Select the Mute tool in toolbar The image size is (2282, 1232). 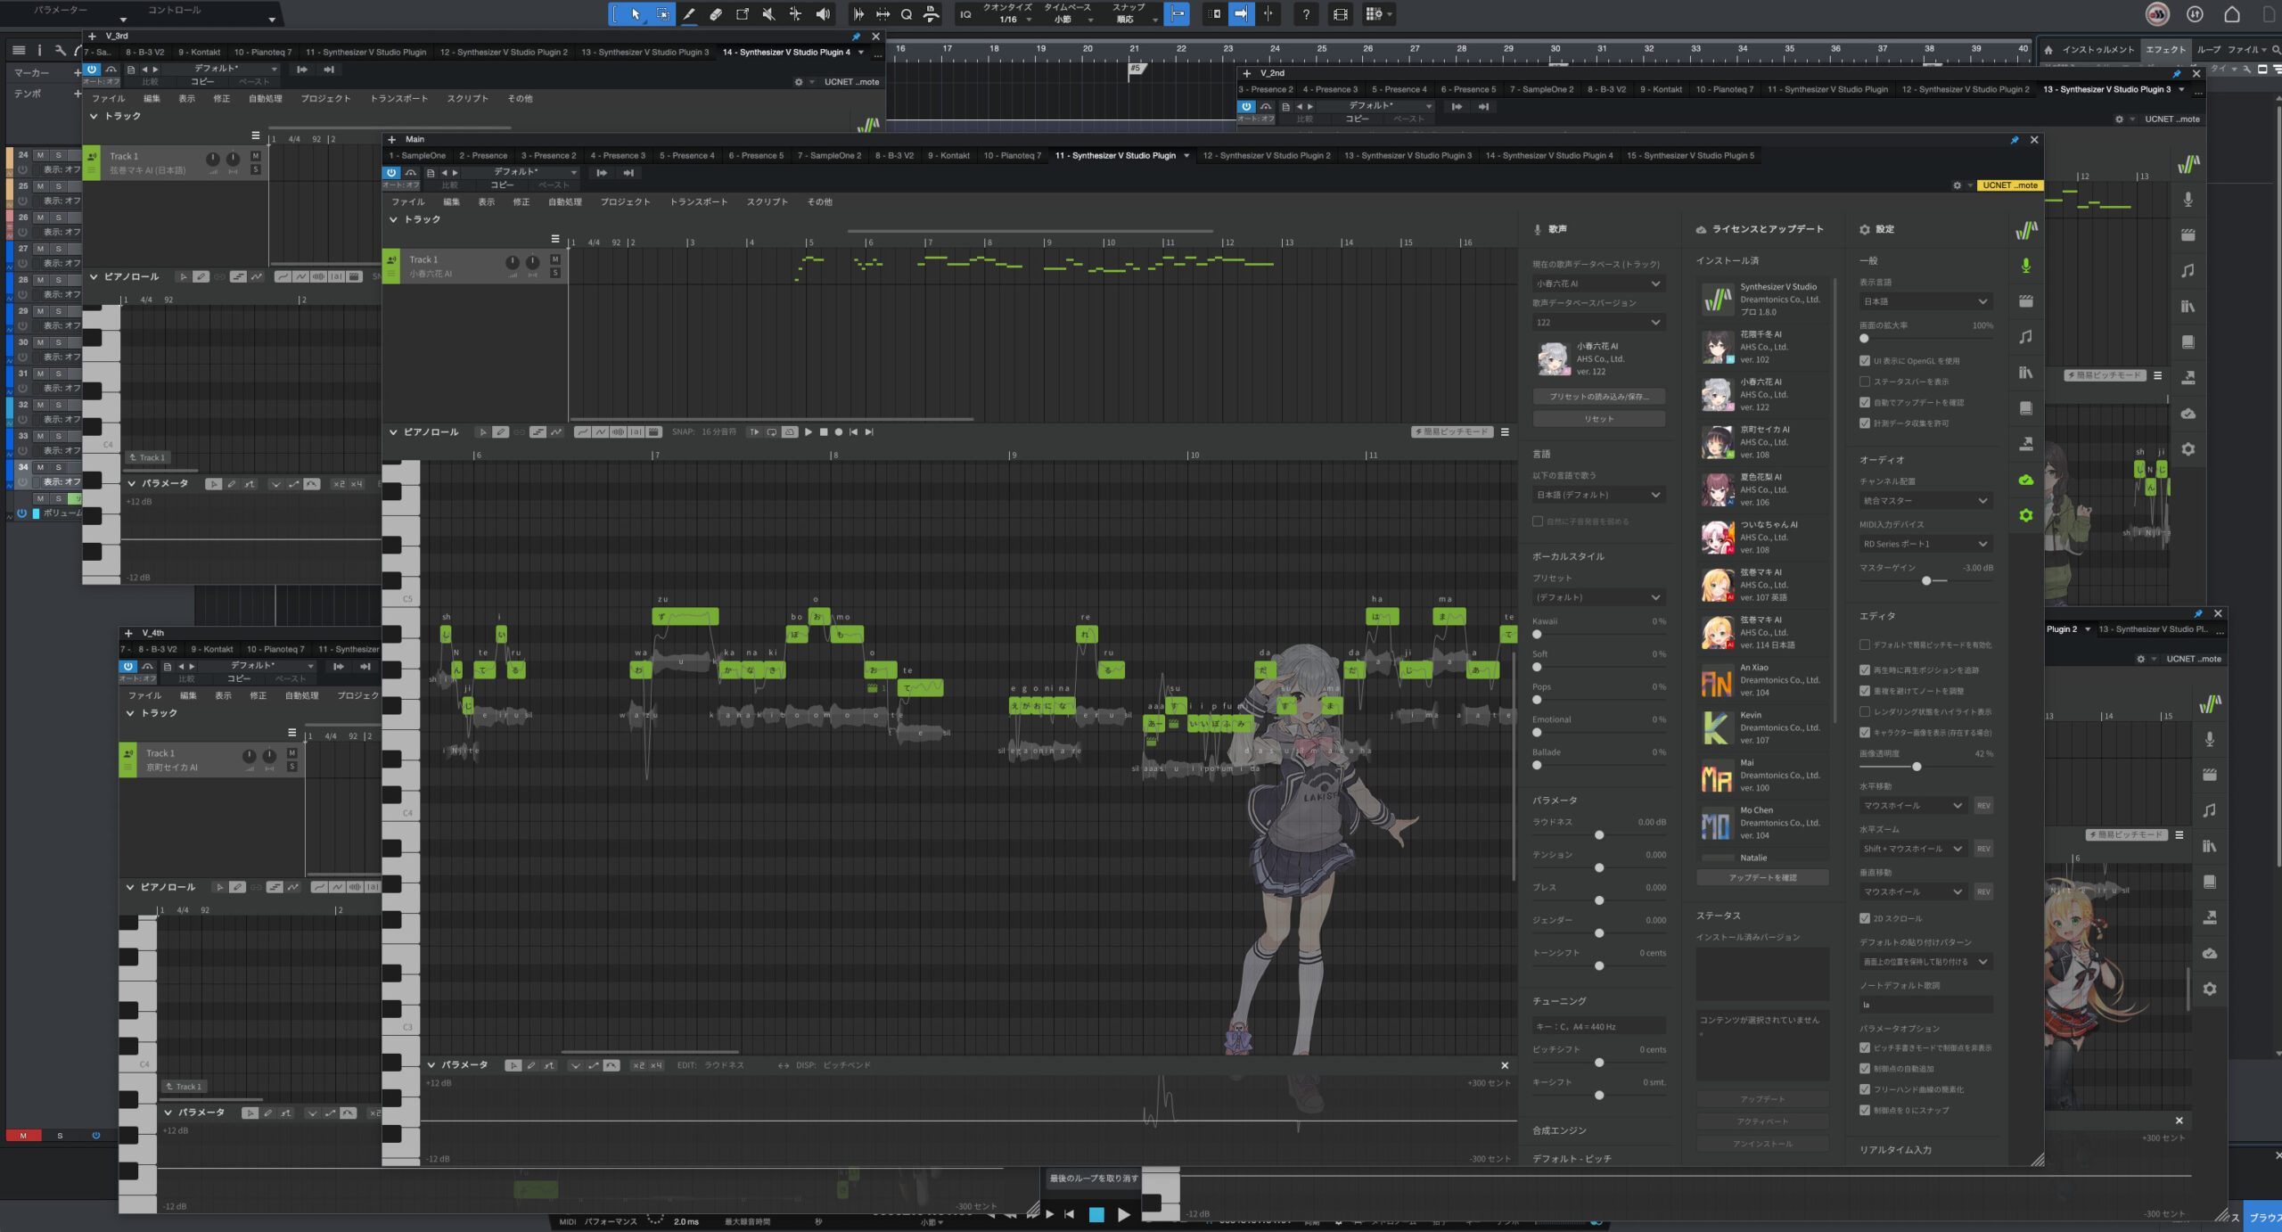click(x=768, y=14)
